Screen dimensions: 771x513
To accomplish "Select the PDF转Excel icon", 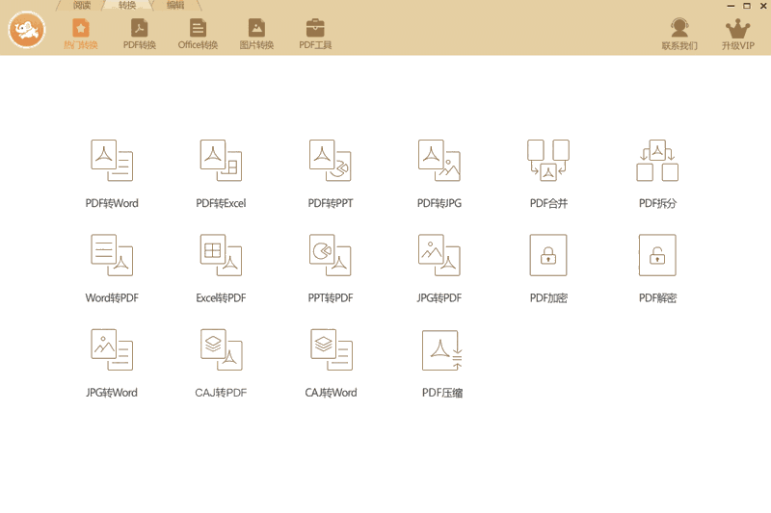I will click(x=221, y=162).
